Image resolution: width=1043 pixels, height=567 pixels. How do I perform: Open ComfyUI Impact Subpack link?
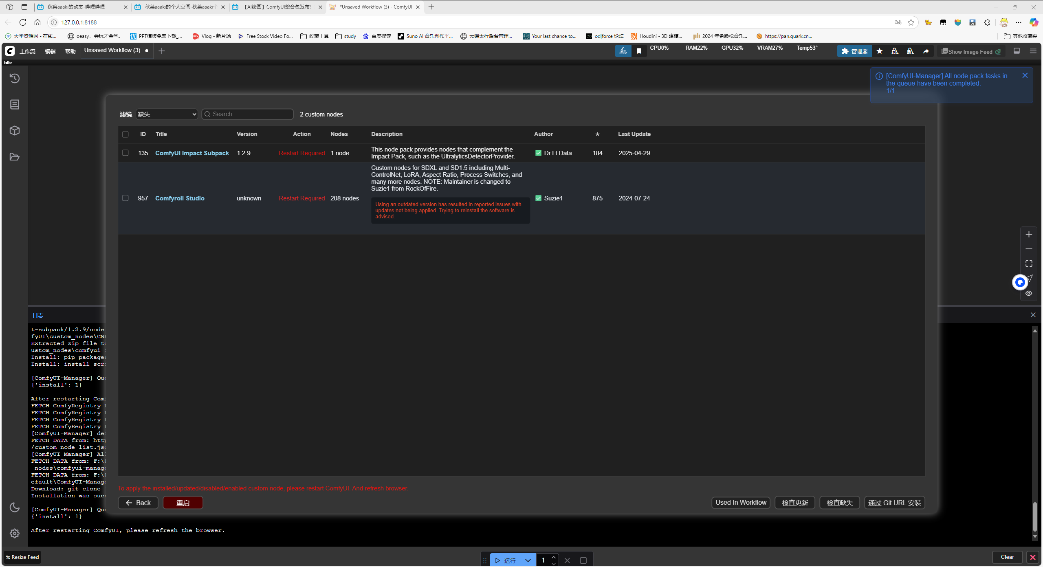tap(192, 153)
